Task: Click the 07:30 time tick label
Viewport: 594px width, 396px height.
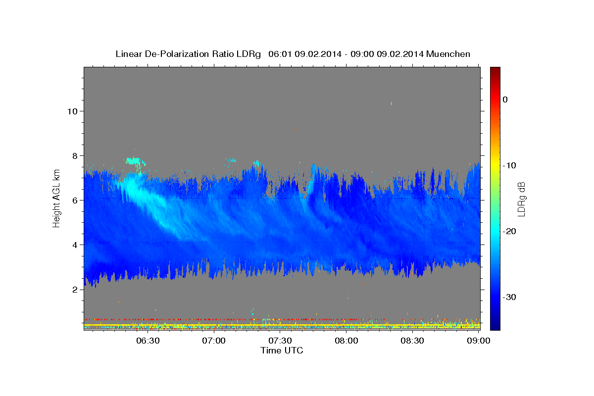Action: [x=280, y=341]
